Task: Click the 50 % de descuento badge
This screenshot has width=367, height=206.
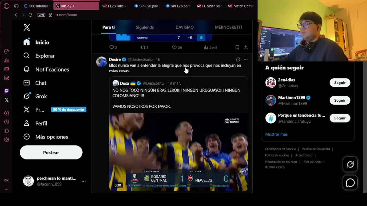Action: click(69, 110)
